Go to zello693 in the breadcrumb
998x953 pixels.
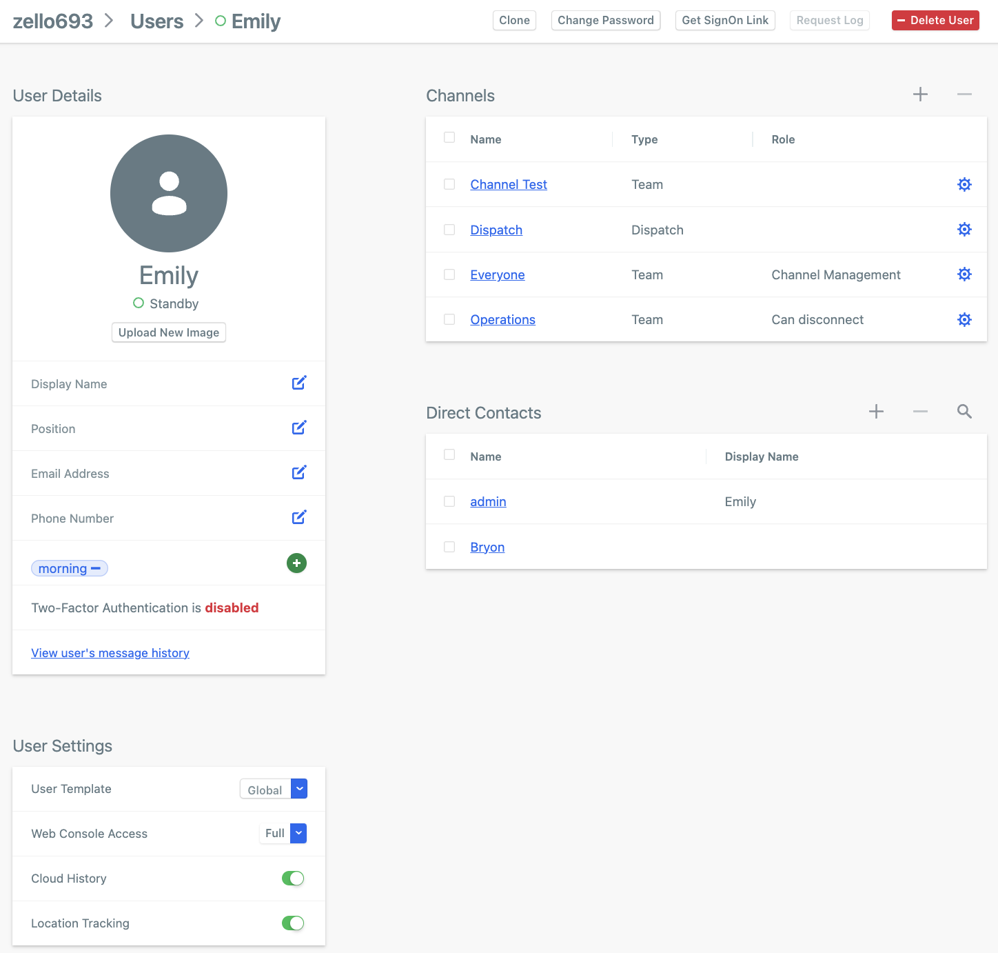[53, 21]
